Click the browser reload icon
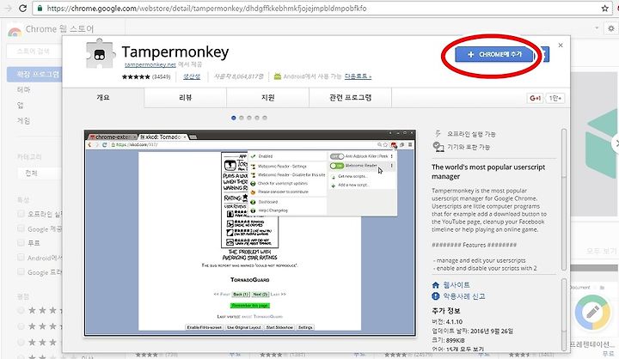 point(23,8)
